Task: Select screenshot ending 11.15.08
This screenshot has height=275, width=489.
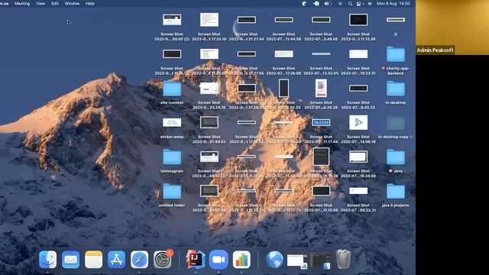Action: [x=321, y=191]
